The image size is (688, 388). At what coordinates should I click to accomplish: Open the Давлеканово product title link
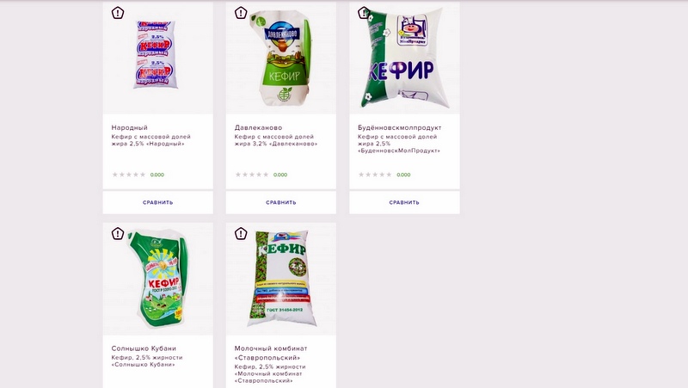pos(258,127)
